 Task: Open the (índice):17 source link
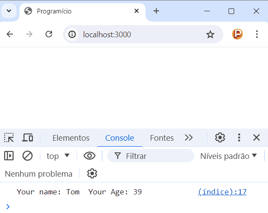coord(222,192)
